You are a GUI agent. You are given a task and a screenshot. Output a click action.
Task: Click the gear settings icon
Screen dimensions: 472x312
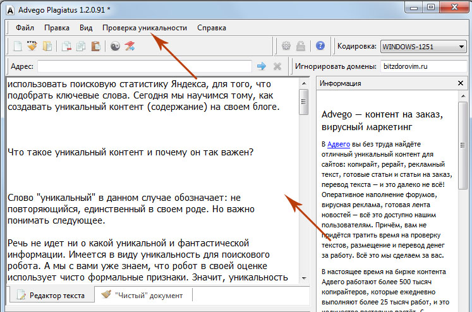pyautogui.click(x=286, y=46)
